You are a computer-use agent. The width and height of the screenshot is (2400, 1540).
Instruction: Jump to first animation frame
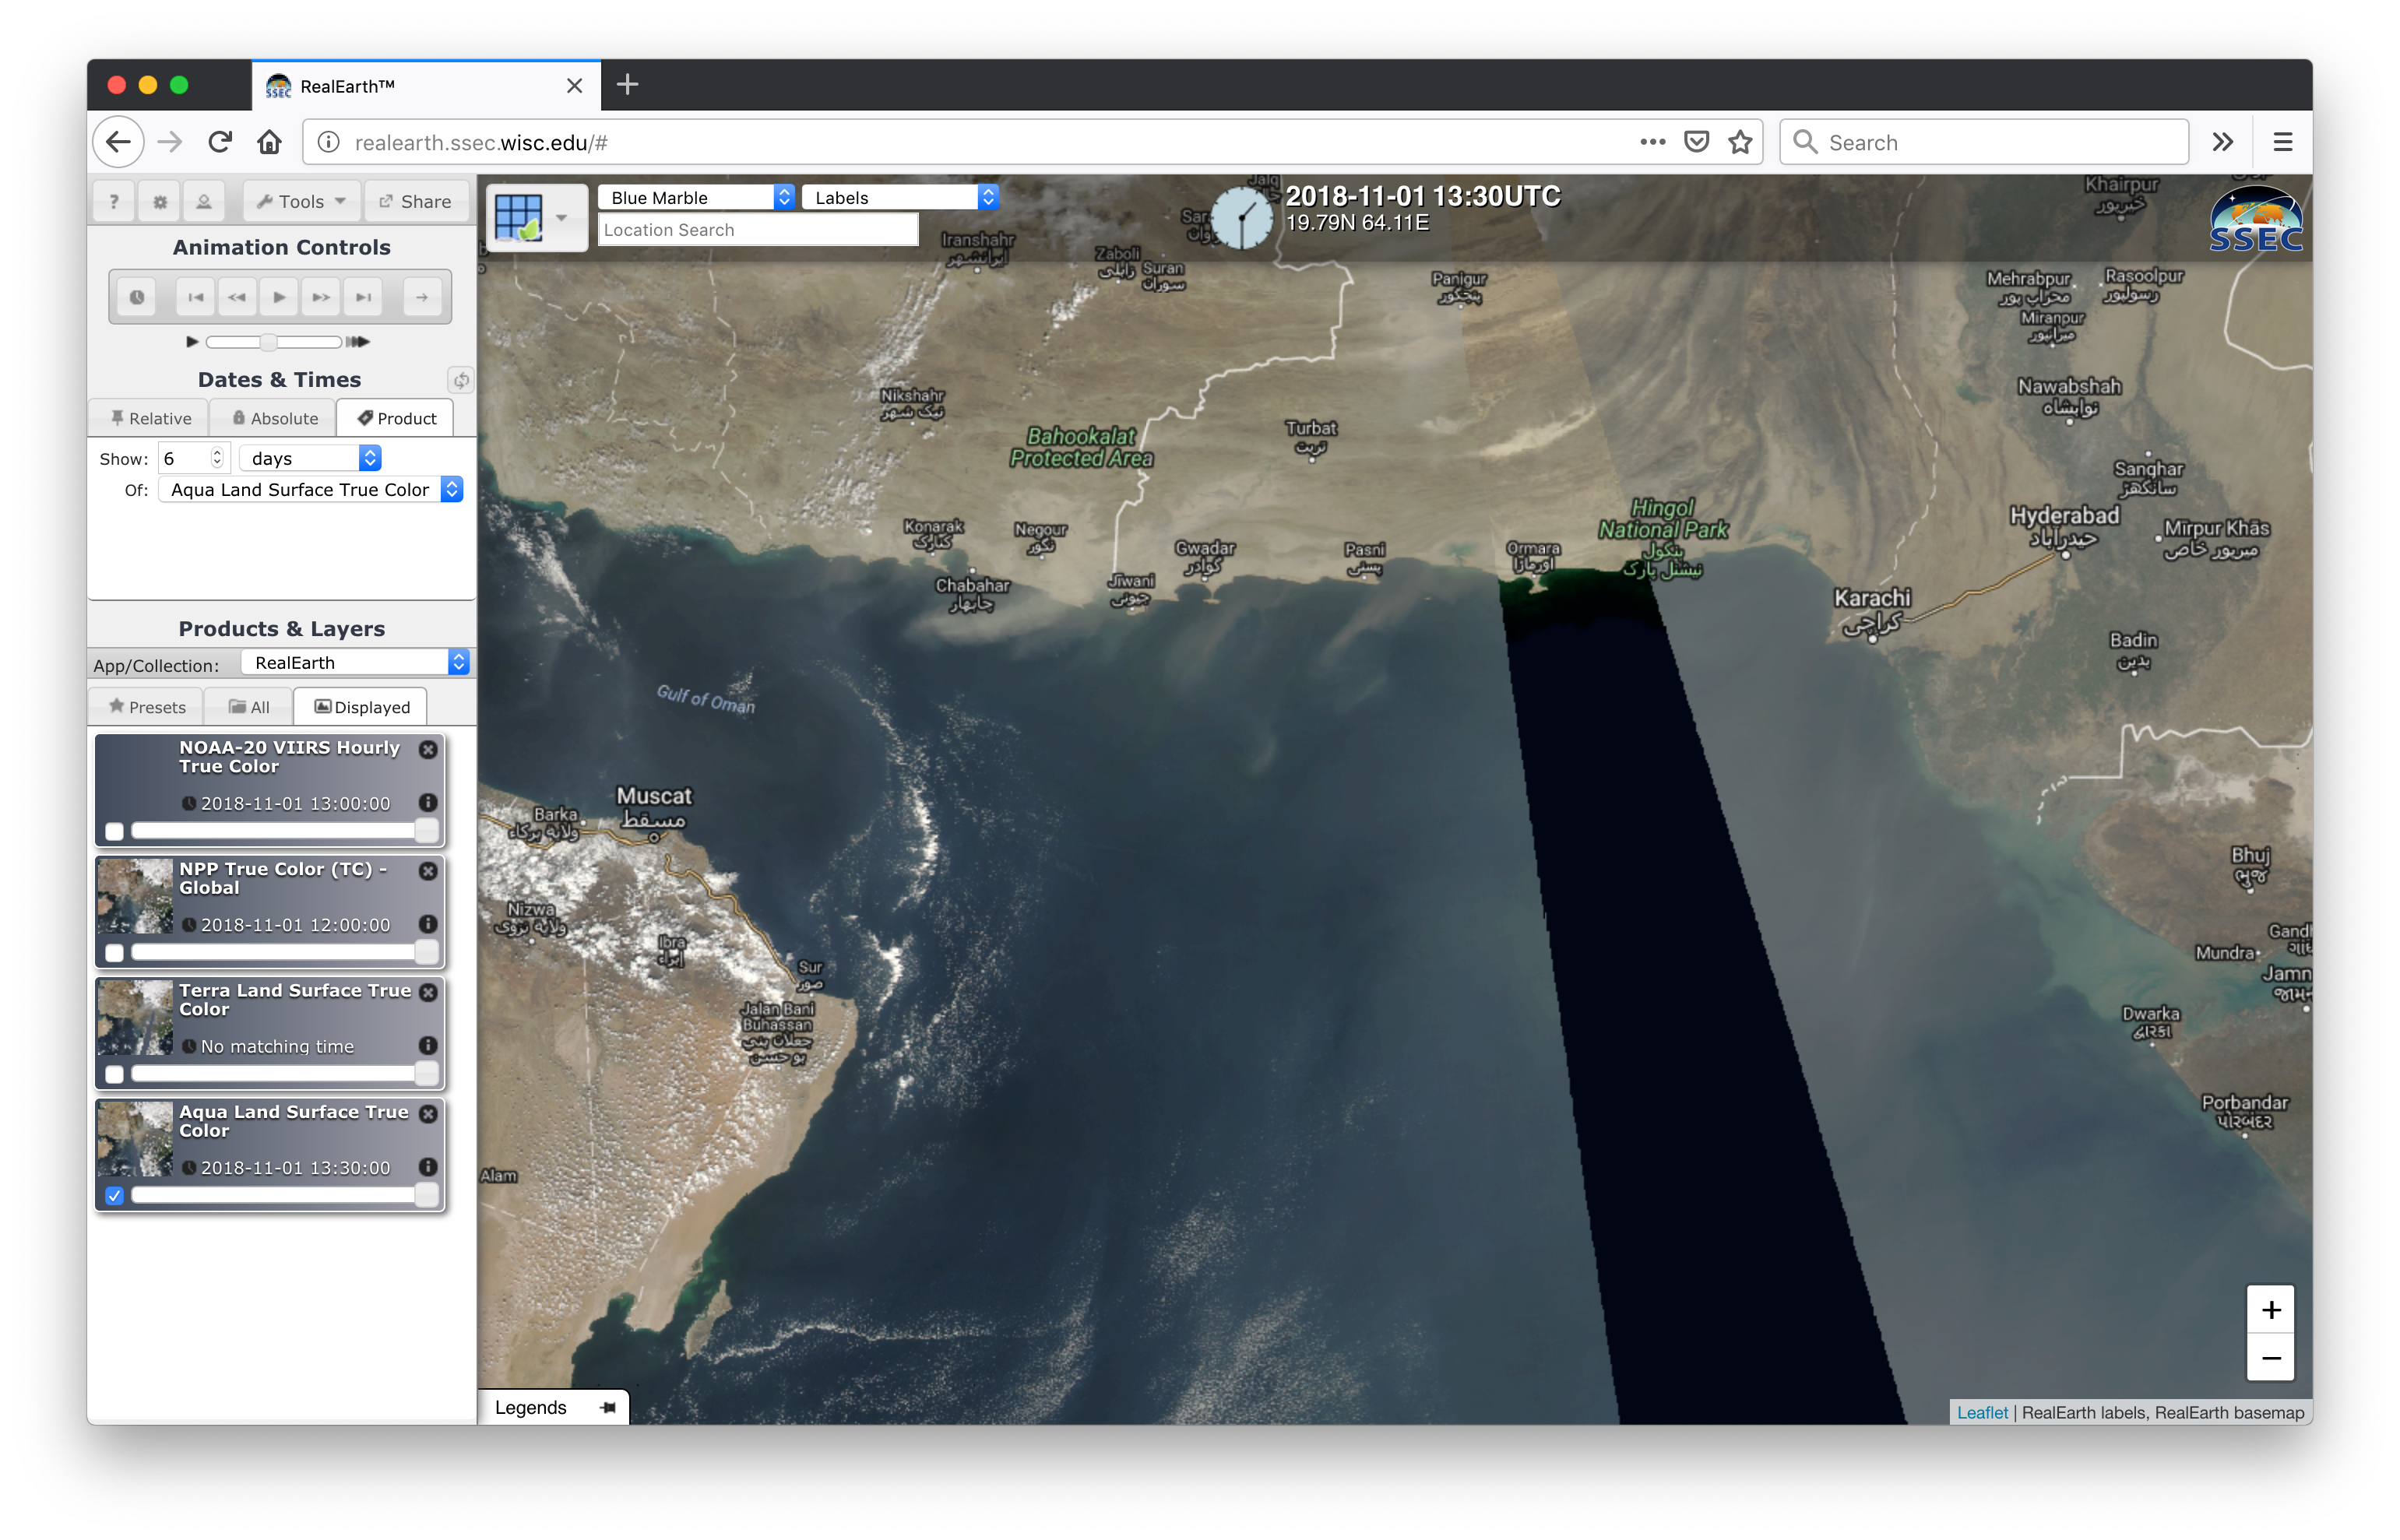point(196,297)
